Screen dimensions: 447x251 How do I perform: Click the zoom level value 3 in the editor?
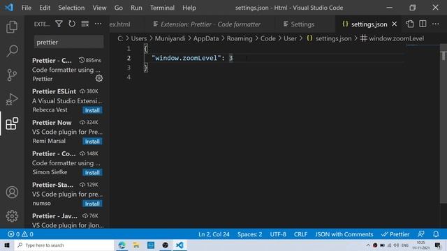coord(230,58)
